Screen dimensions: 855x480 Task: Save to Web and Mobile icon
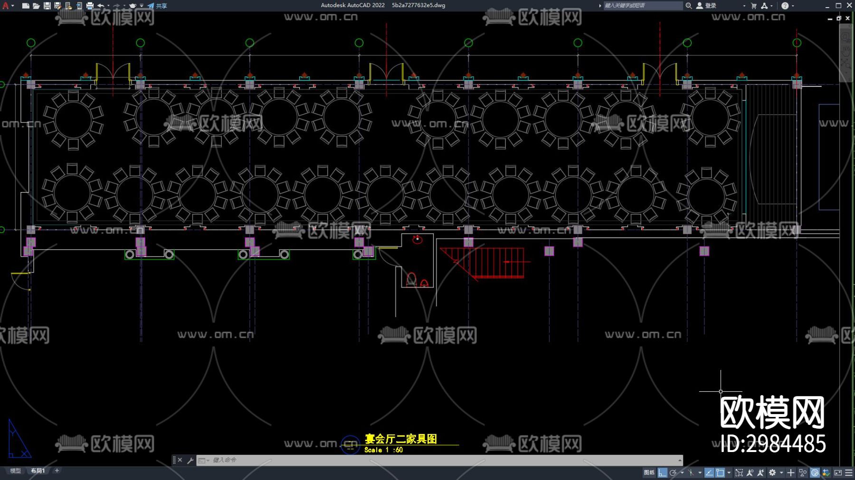pyautogui.click(x=79, y=6)
